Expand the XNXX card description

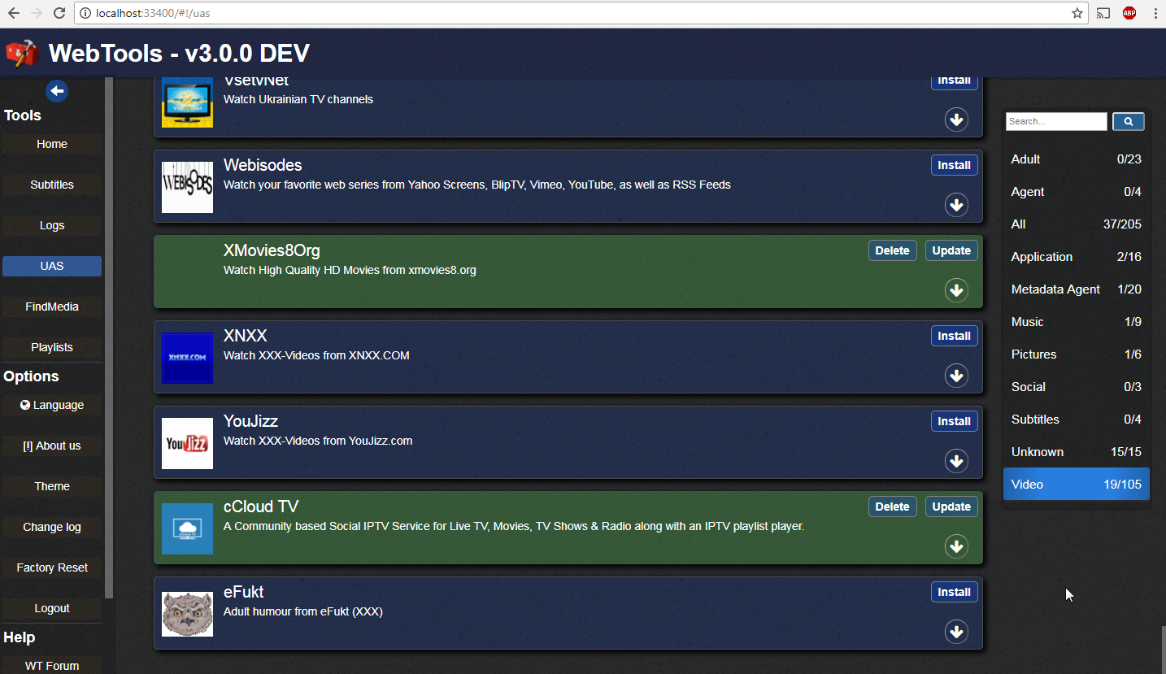[x=955, y=376]
